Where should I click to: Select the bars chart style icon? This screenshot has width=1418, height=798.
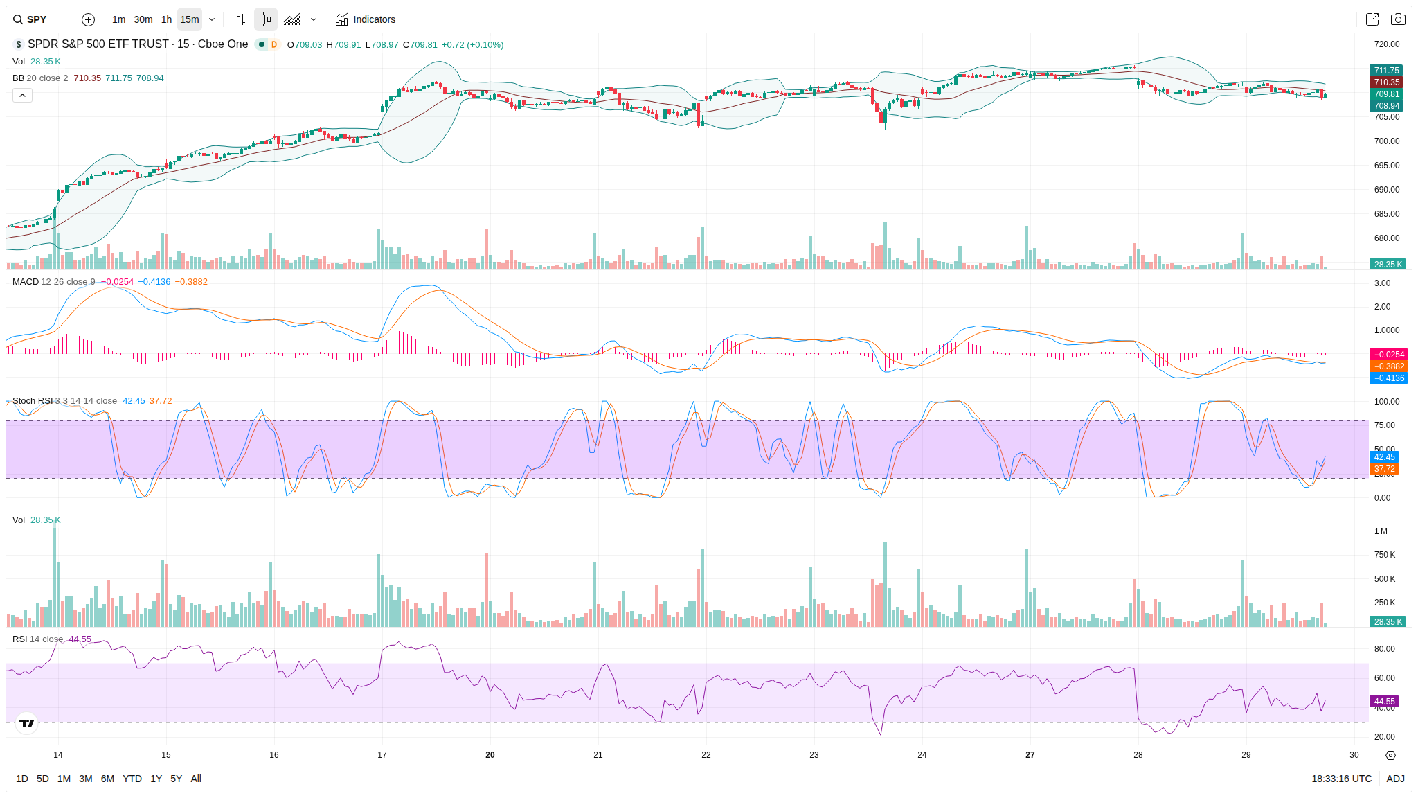[240, 19]
